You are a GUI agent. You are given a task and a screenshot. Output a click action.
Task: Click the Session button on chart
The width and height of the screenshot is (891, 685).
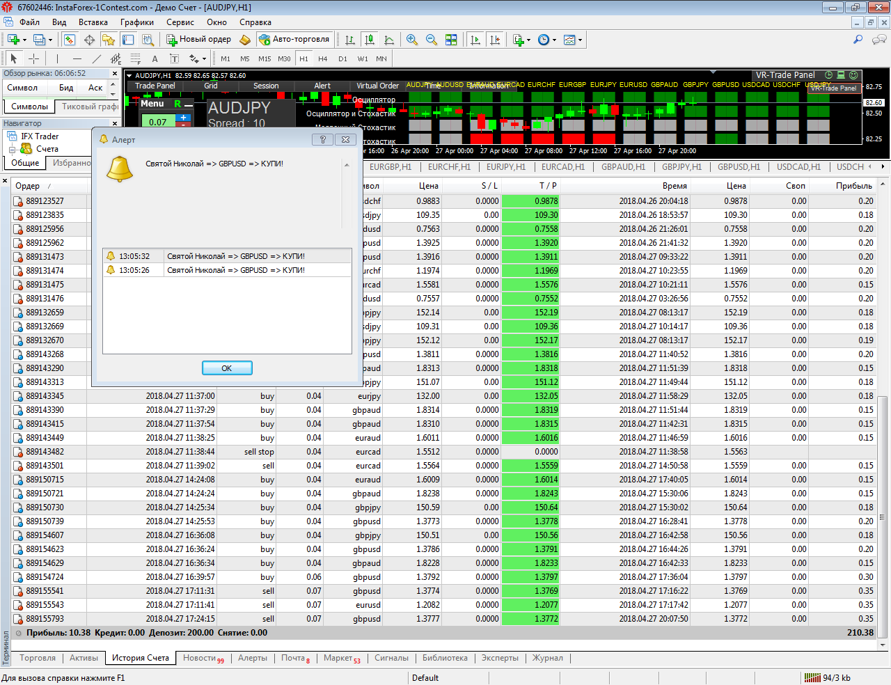point(266,86)
